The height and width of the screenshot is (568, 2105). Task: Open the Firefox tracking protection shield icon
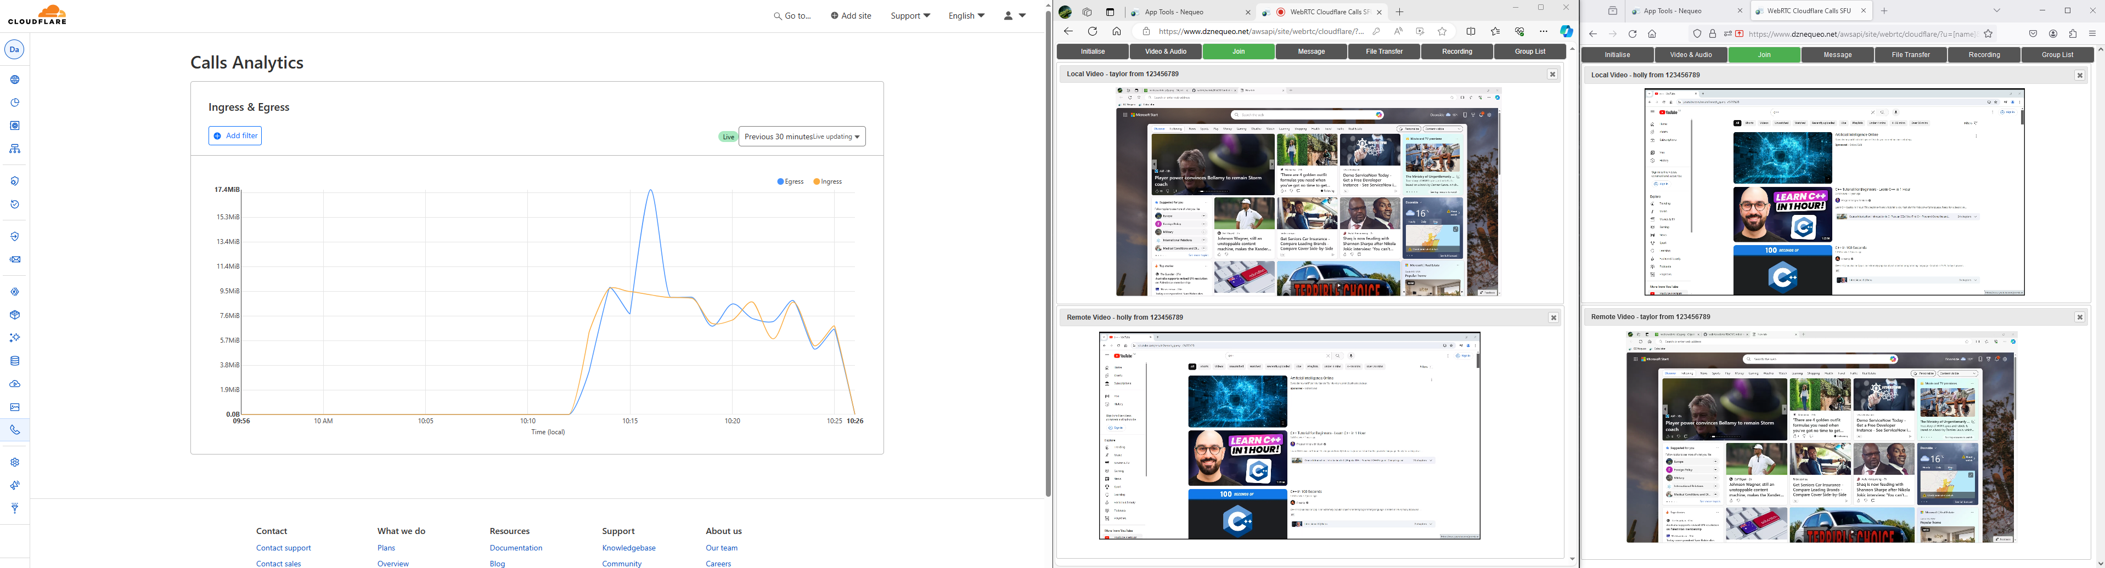click(1697, 35)
